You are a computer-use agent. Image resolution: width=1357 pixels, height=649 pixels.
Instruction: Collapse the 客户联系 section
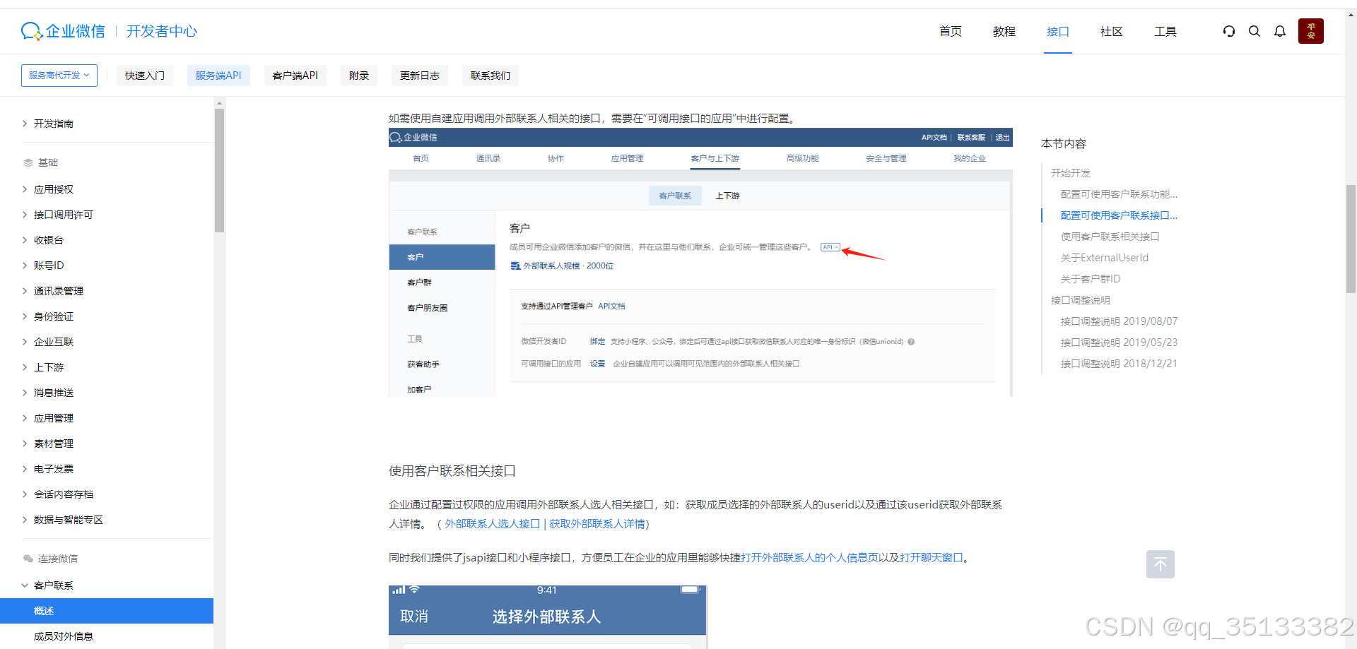click(53, 585)
